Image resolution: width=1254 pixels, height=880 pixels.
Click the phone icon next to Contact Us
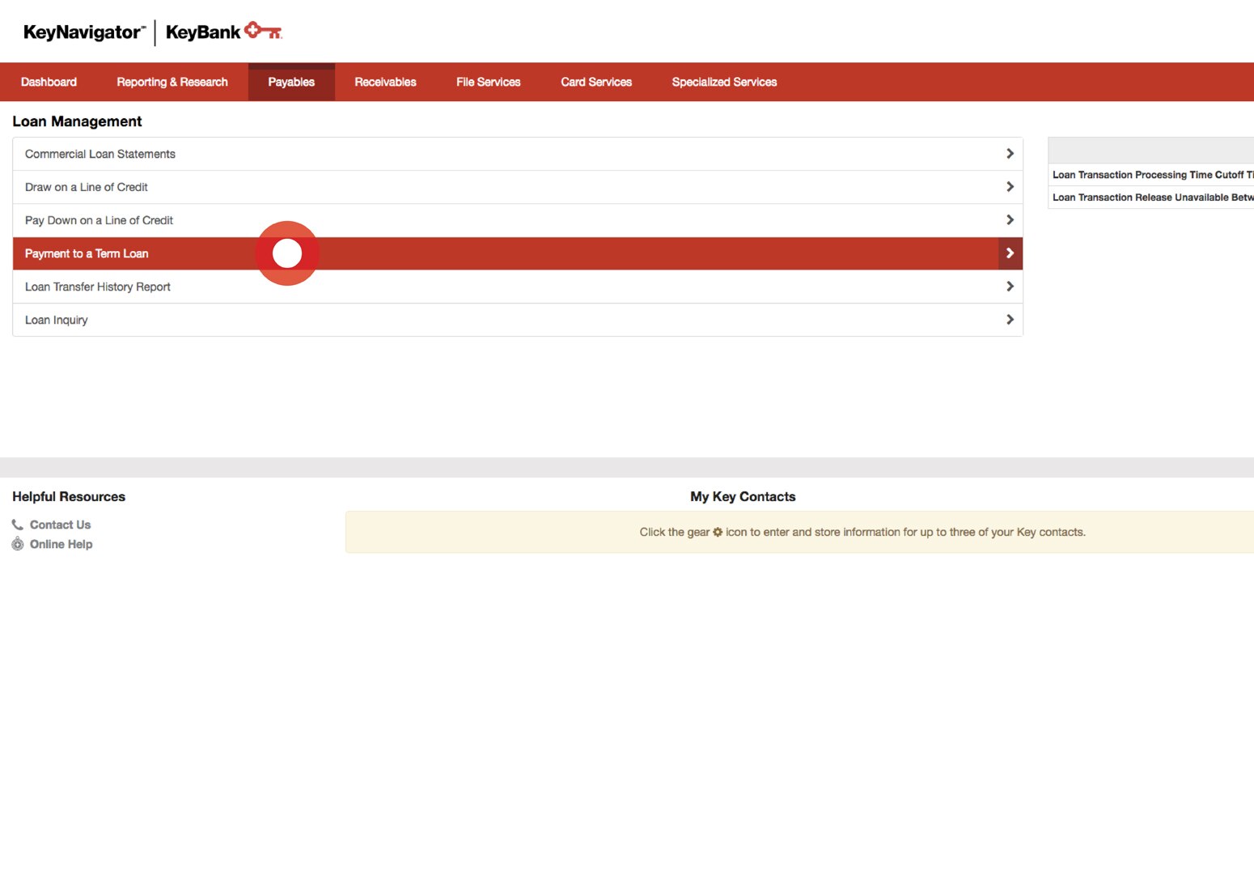(x=17, y=524)
